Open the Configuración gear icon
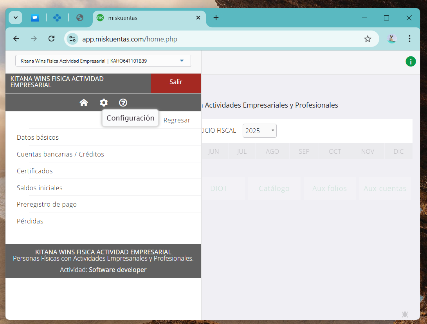The height and width of the screenshot is (324, 427). point(104,103)
